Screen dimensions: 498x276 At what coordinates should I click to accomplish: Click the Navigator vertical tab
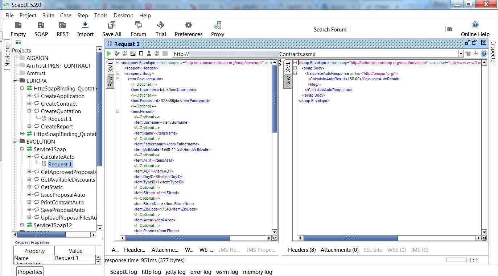pyautogui.click(x=7, y=55)
